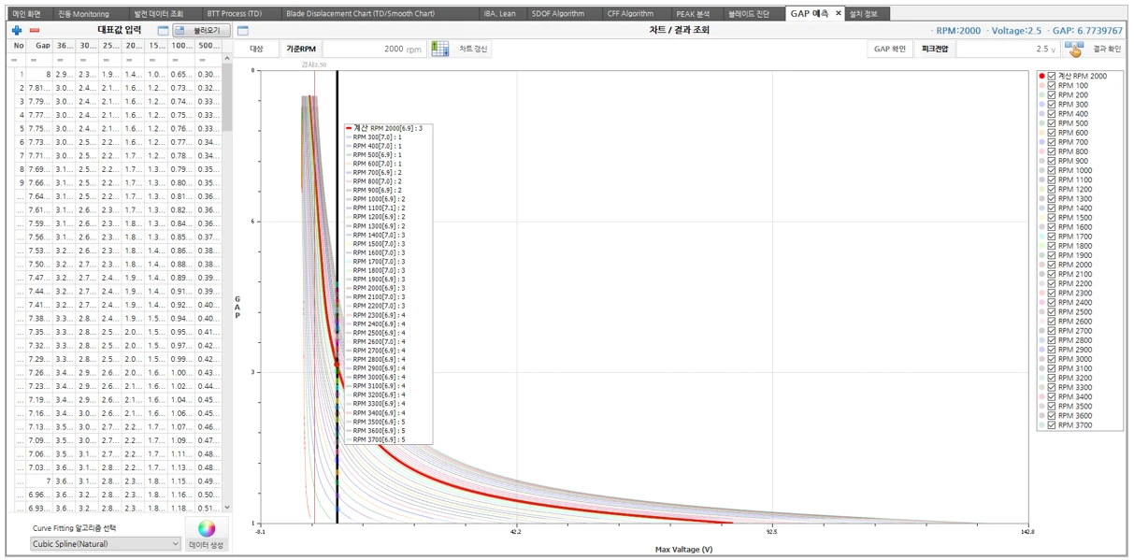Click the red data point on the vertical cursor

click(337, 363)
